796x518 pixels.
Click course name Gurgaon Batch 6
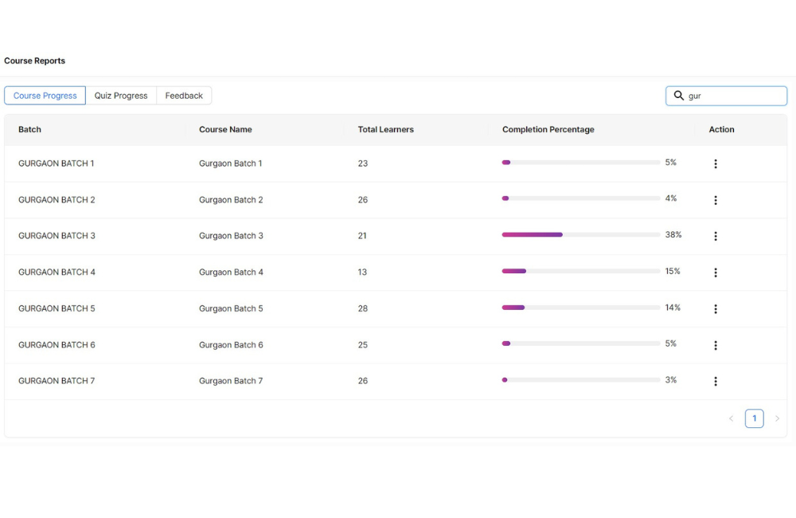click(231, 345)
